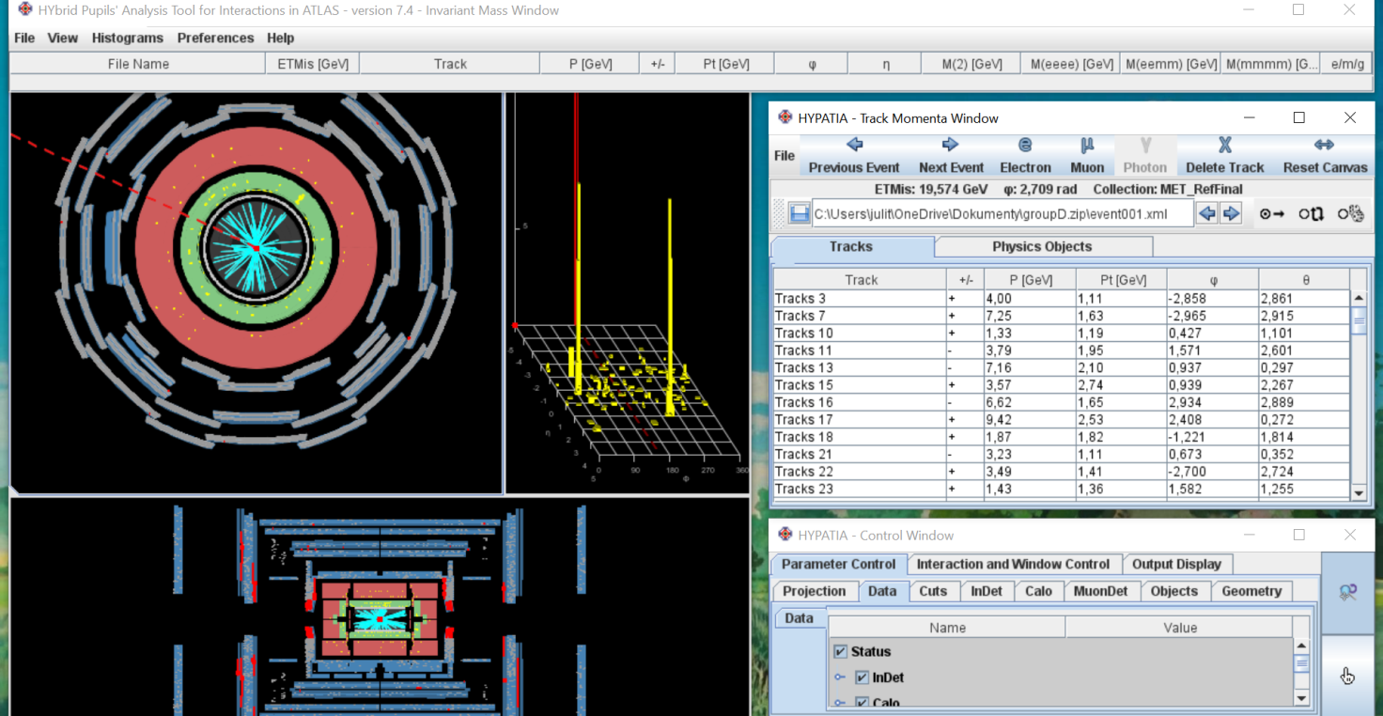Select the circle-with-arrow track display icon
Screen dimensions: 1383x716
[x=1272, y=213]
